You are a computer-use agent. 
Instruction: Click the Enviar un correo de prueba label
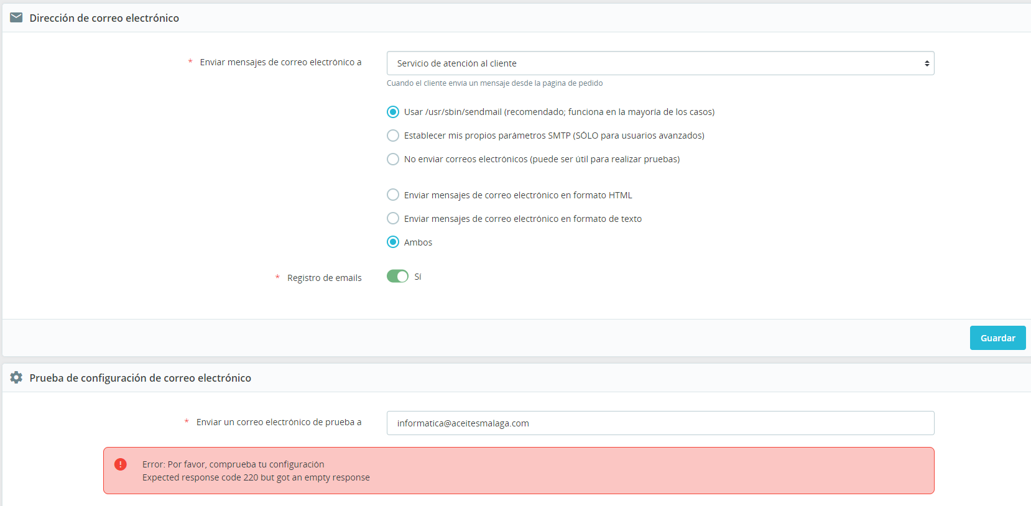pyautogui.click(x=279, y=422)
